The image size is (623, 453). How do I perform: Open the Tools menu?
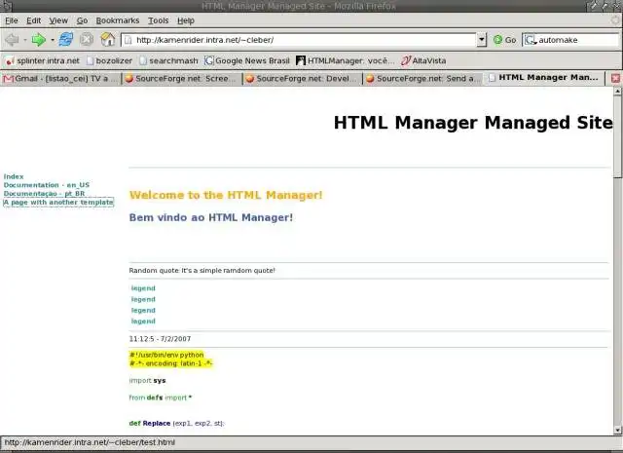(x=158, y=20)
